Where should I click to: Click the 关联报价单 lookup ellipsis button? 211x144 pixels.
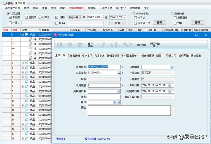(119, 91)
